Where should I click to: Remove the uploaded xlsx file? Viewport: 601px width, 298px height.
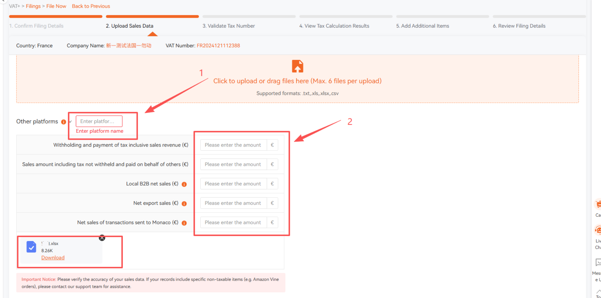[x=102, y=238]
